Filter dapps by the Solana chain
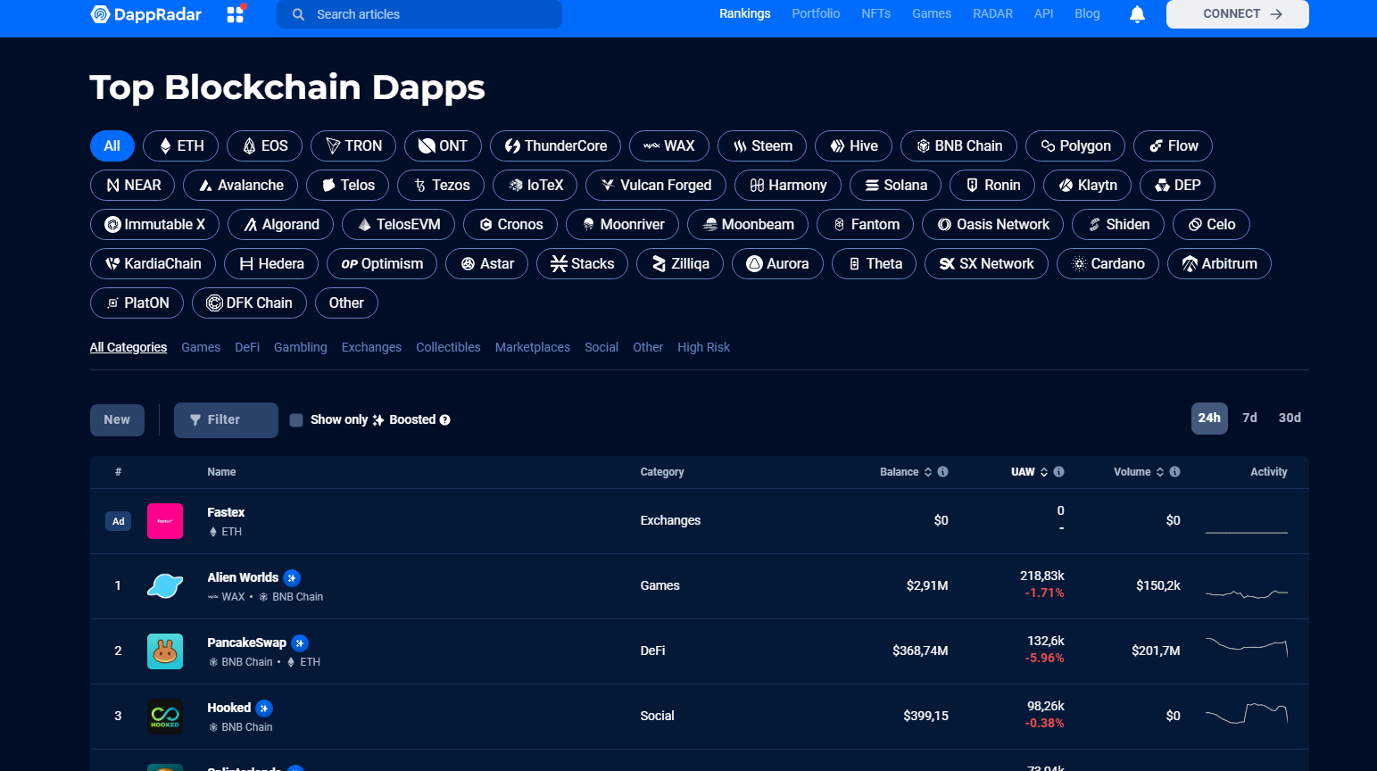Image resolution: width=1377 pixels, height=771 pixels. point(895,186)
